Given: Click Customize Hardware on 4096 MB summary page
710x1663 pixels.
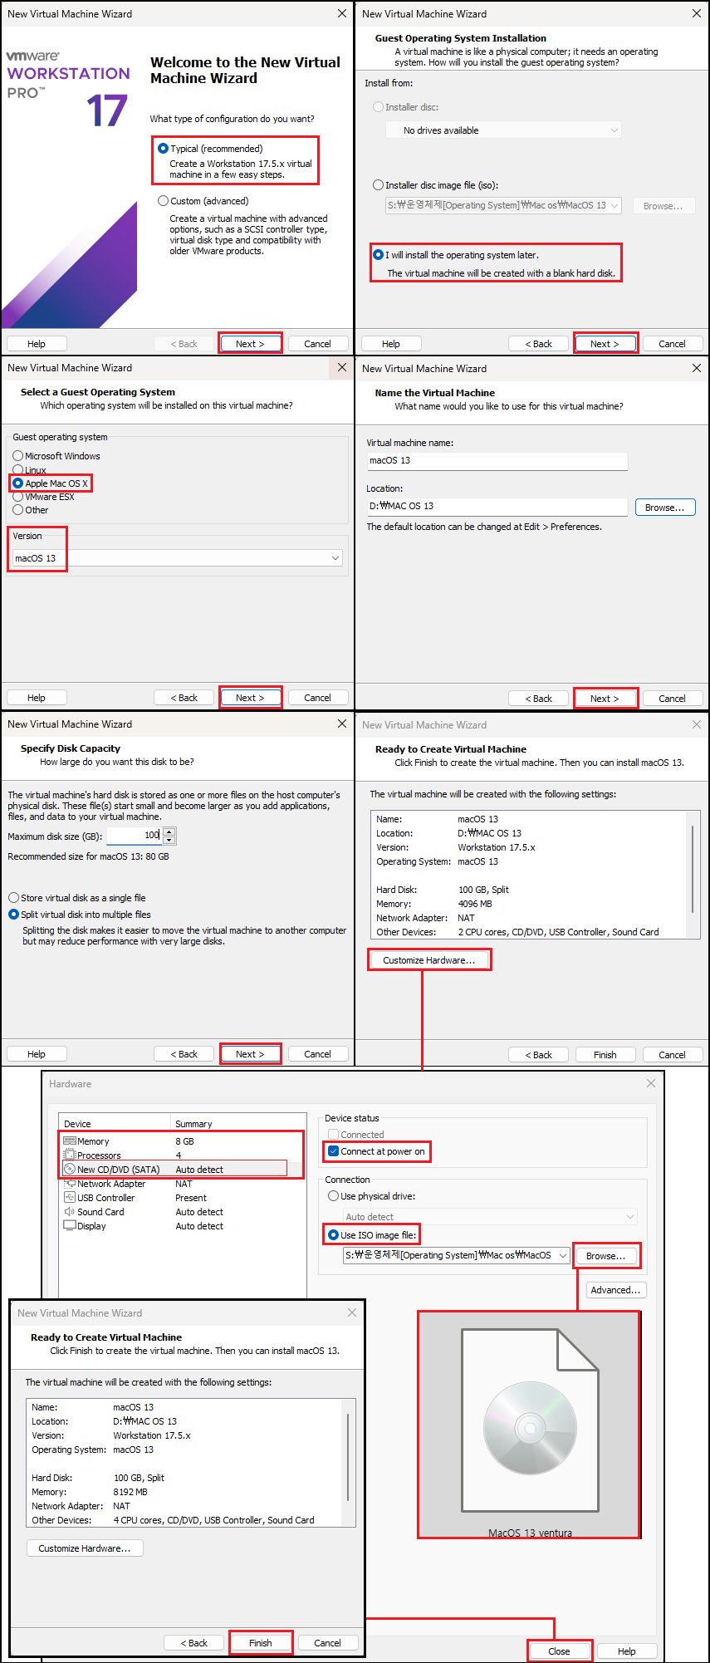Looking at the screenshot, I should coord(429,960).
